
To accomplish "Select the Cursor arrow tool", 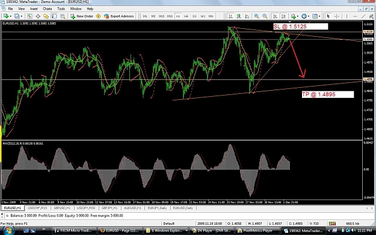I will point(328,16).
